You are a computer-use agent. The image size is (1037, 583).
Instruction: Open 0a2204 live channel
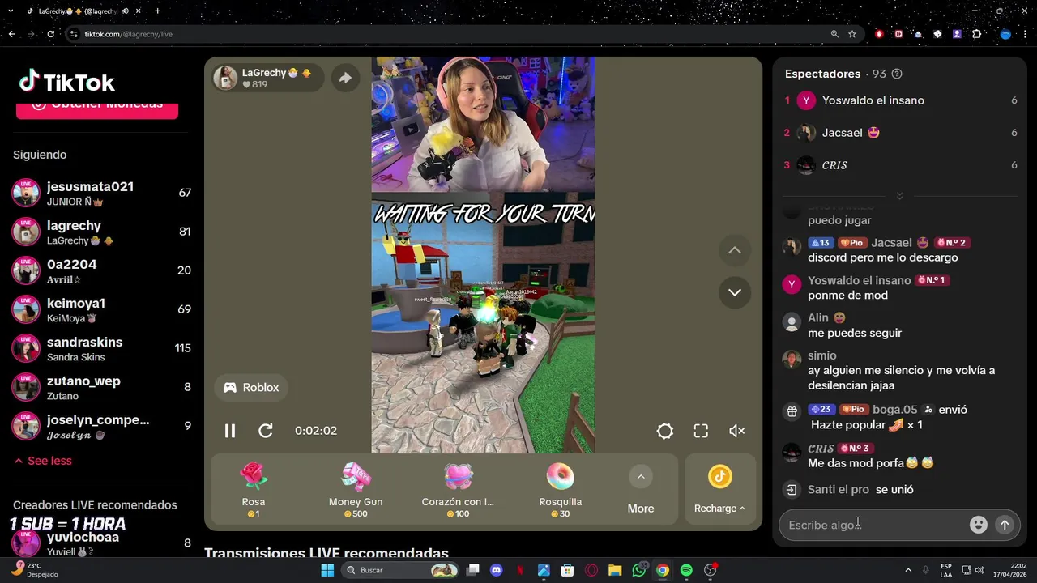pyautogui.click(x=100, y=270)
